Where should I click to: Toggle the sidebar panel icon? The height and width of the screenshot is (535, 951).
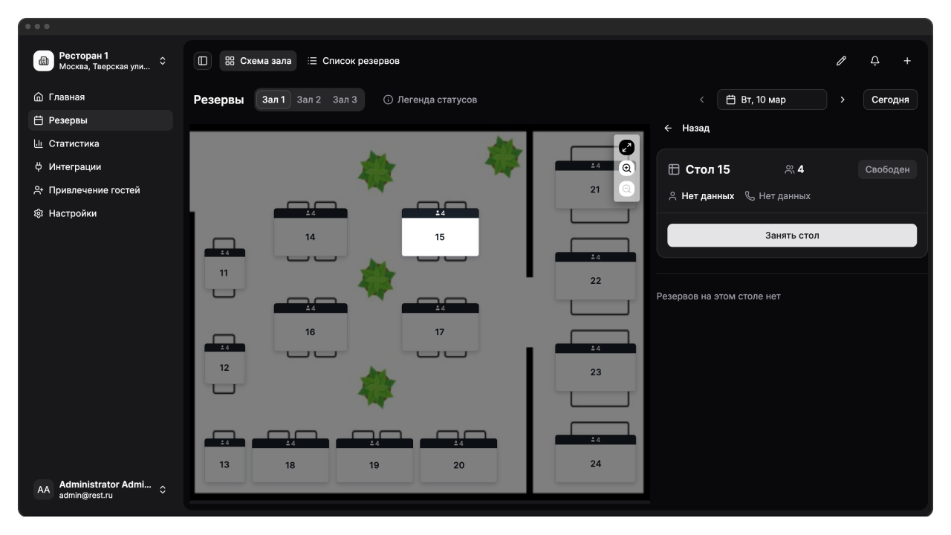tap(202, 61)
